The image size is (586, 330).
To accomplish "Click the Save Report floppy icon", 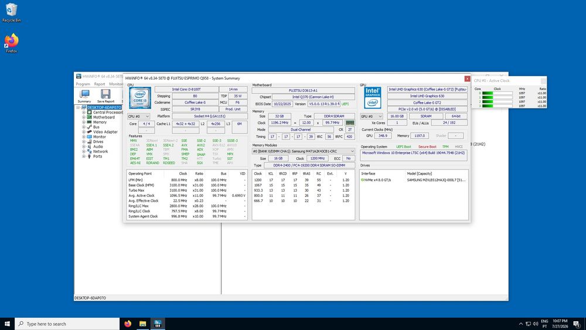I will tap(105, 94).
